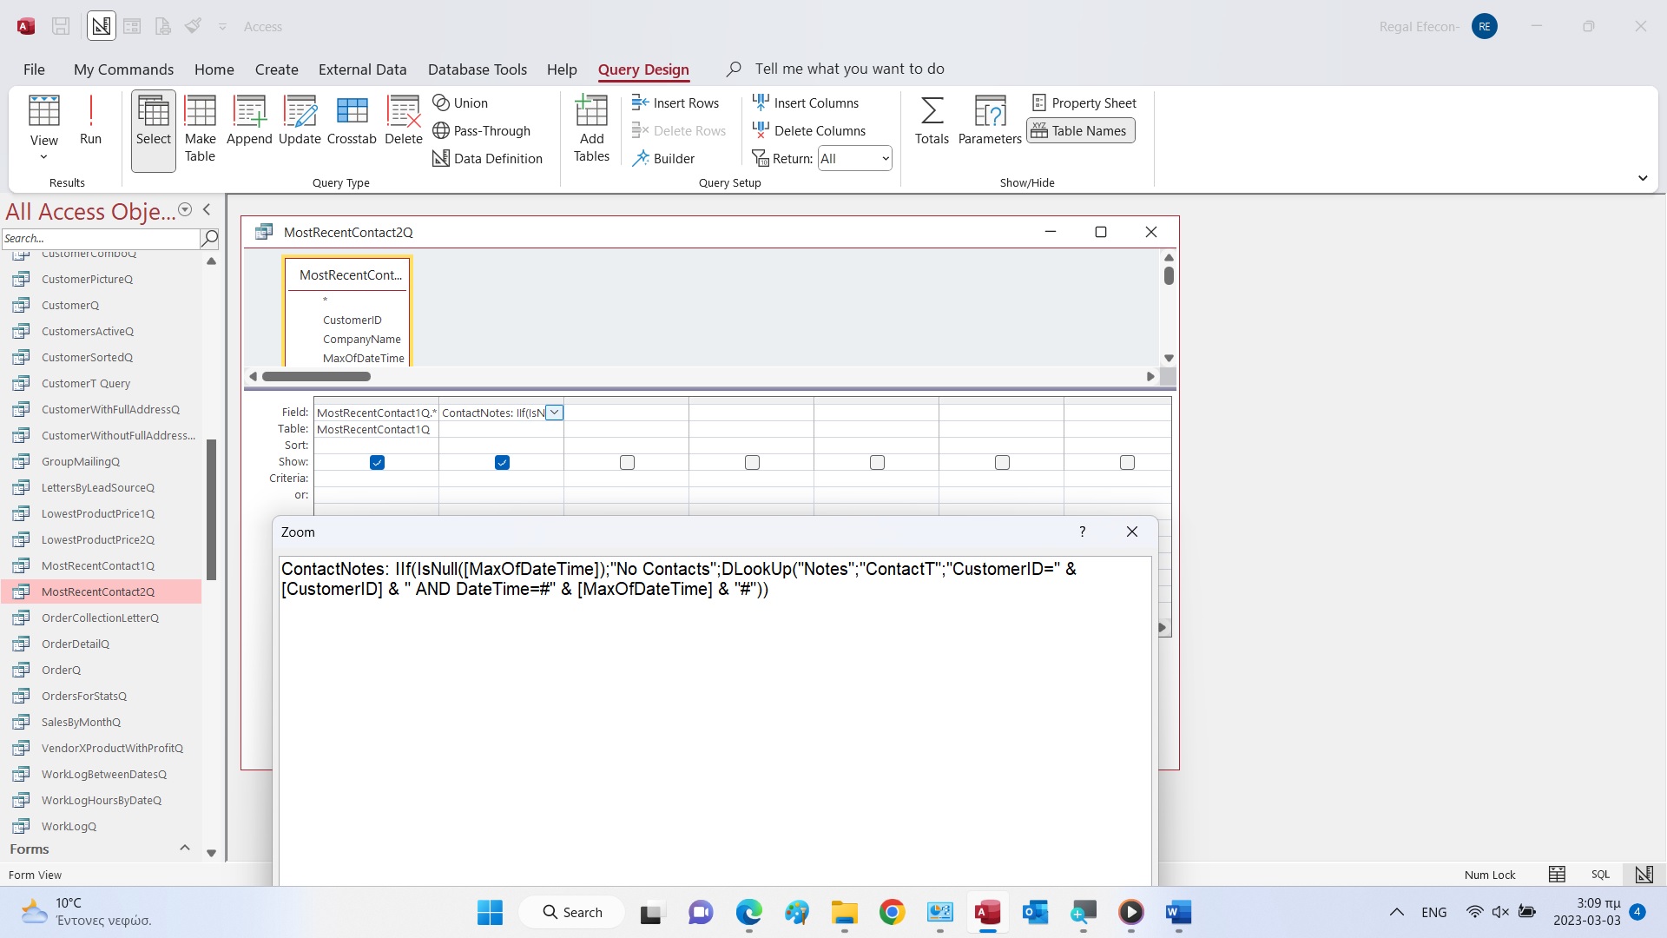Open the Add Tables pane
The width and height of the screenshot is (1667, 938).
point(591,129)
